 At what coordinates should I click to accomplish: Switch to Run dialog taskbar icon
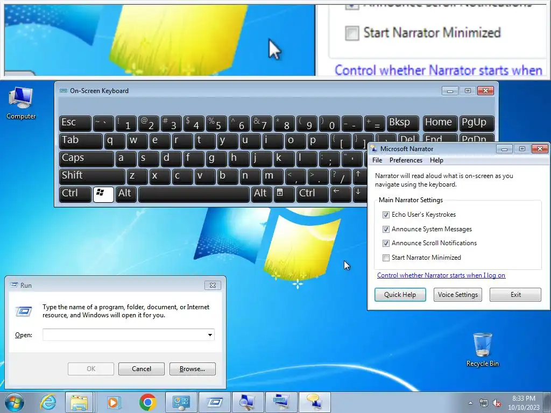click(215, 402)
